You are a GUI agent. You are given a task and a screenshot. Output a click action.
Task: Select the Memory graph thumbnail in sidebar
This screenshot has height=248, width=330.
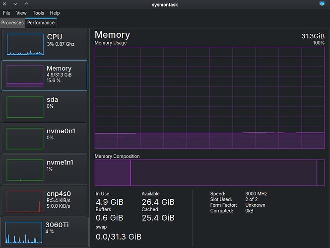coord(25,76)
